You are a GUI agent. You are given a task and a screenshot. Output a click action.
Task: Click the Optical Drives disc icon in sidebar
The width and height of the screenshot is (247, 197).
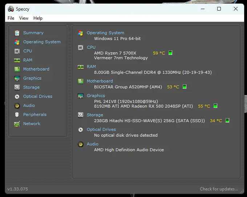pos(17,96)
